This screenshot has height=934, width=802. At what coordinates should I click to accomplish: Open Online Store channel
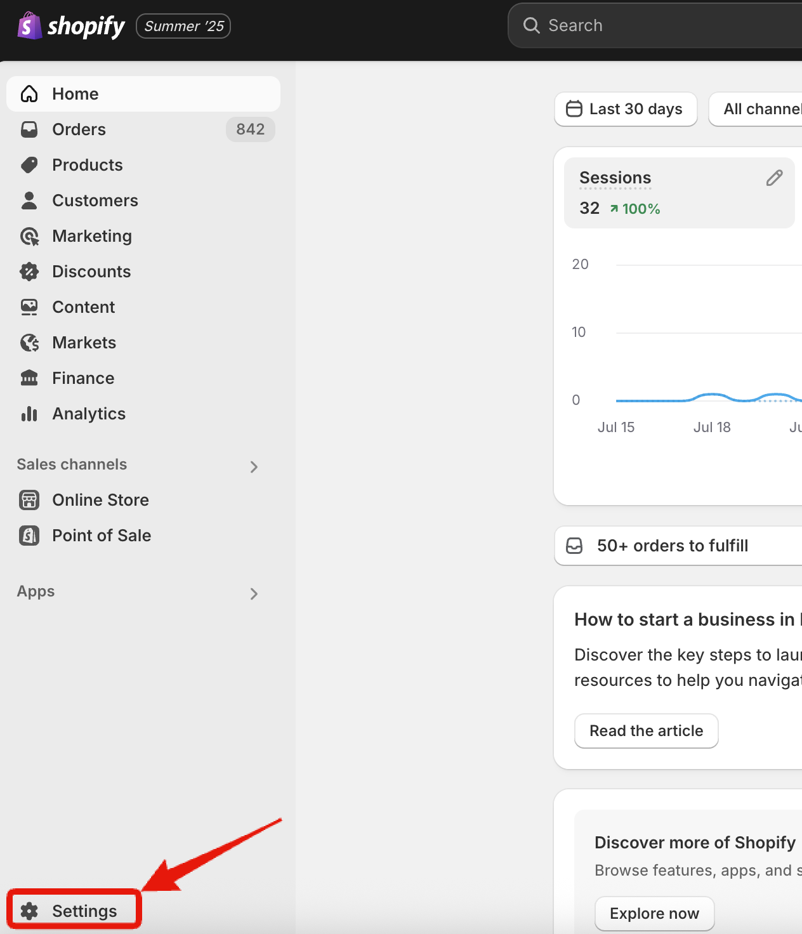[100, 500]
